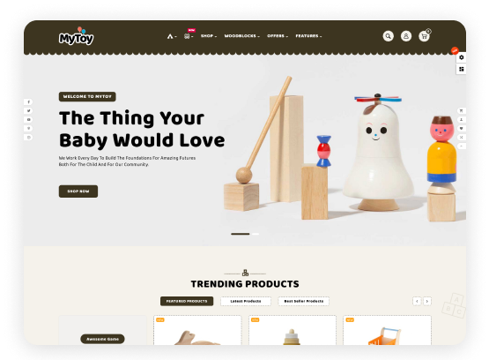Expand the Shop dropdown menu
This screenshot has width=489, height=360.
209,36
